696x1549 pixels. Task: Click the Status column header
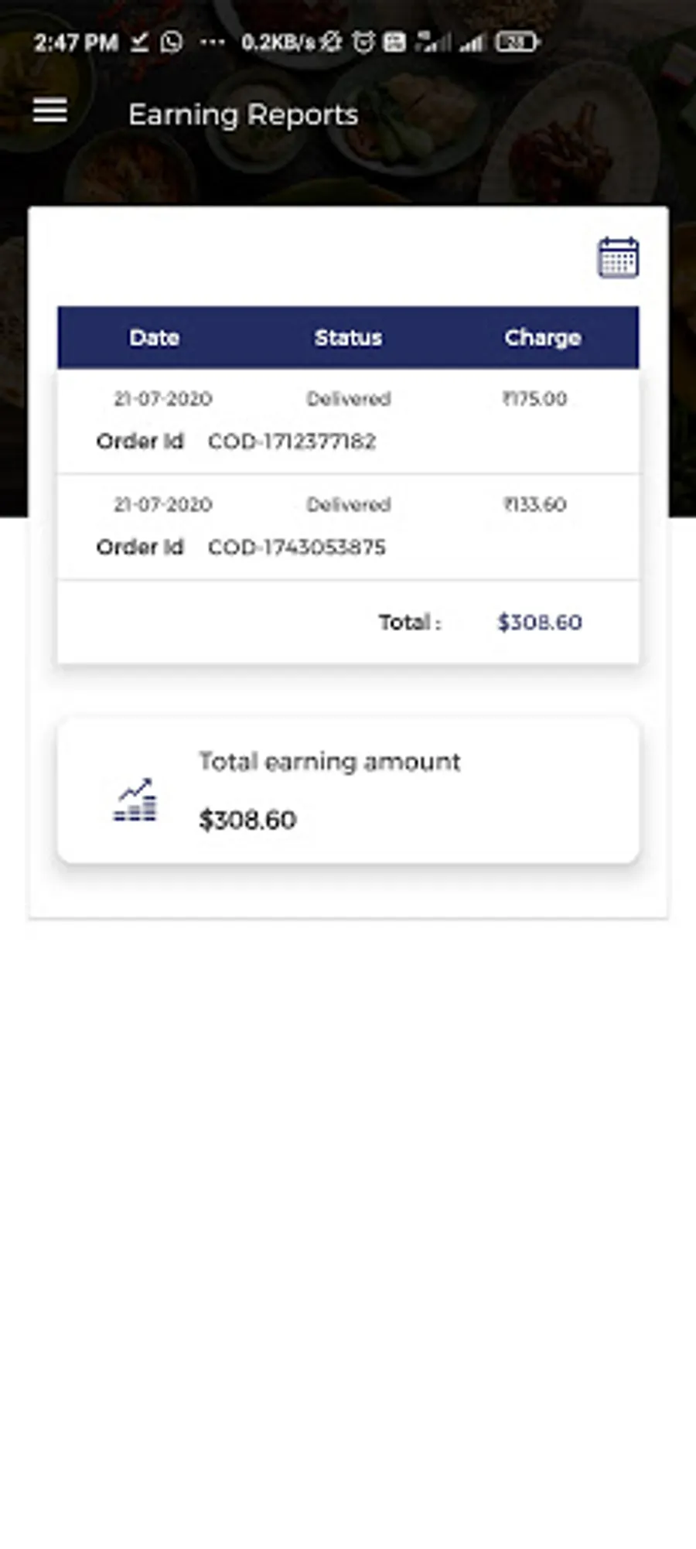(x=348, y=338)
